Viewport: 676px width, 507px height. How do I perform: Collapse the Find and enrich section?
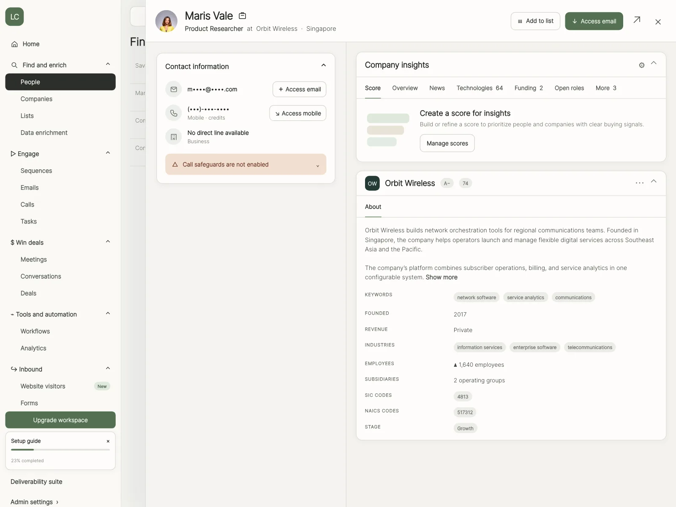(108, 64)
